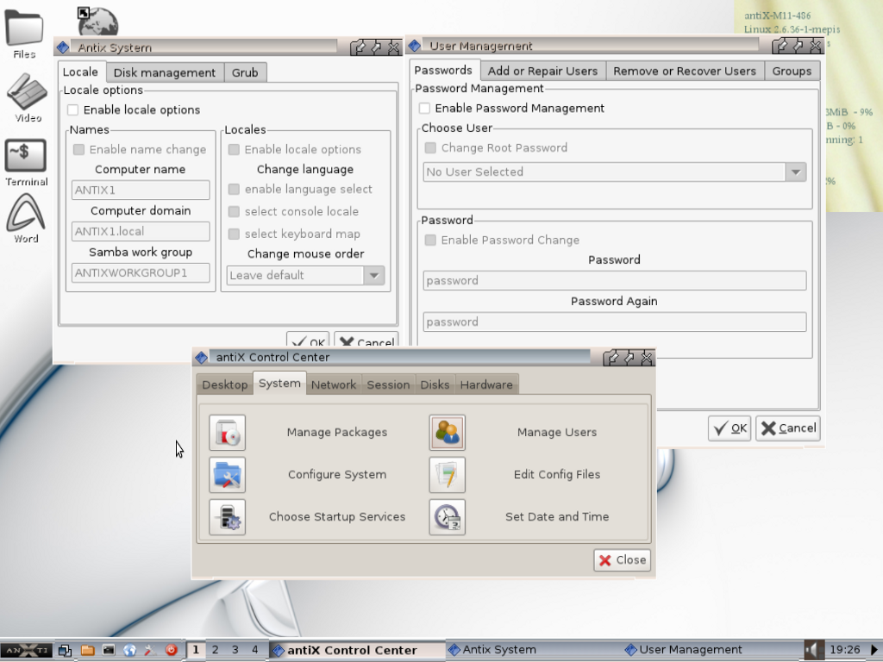This screenshot has height=662, width=883.
Task: Open the terminal taskbar icon
Action: tap(108, 650)
